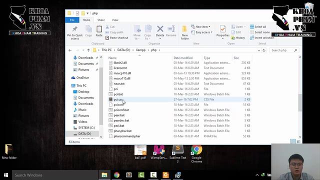Screen dimensions: 320x180
Task: Click the Search php box
Action: coord(284,50)
